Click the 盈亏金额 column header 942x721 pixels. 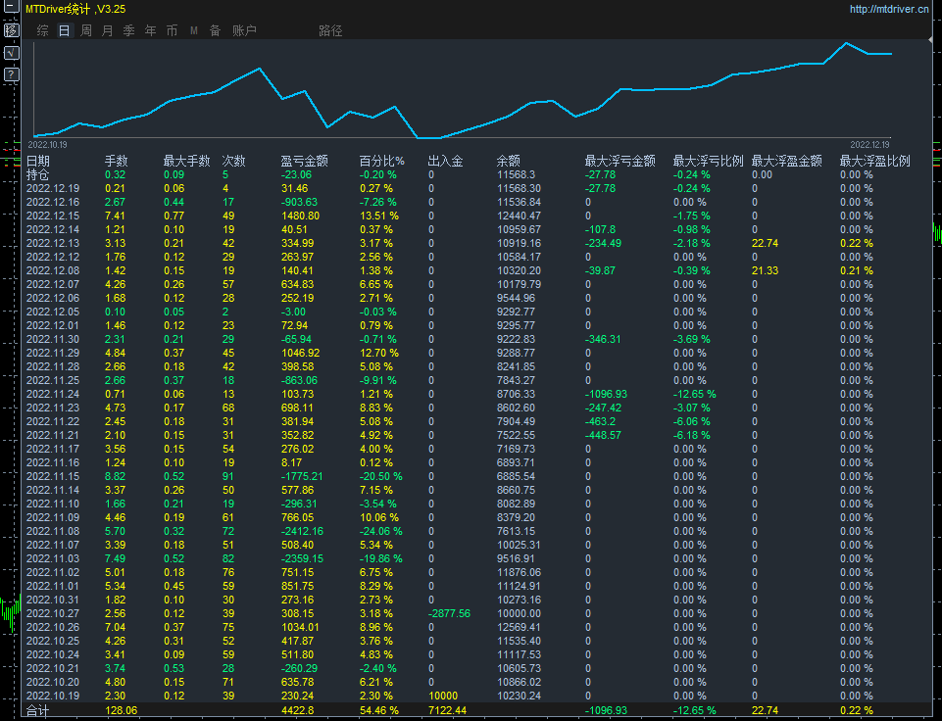pos(304,161)
